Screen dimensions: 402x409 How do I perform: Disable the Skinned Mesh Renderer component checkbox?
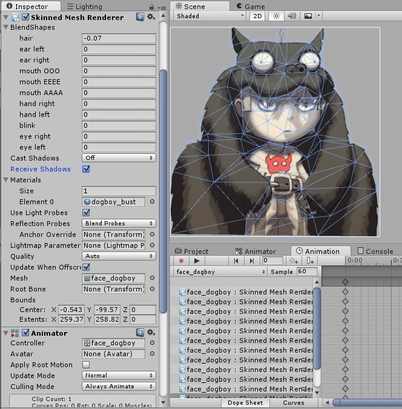click(x=25, y=17)
